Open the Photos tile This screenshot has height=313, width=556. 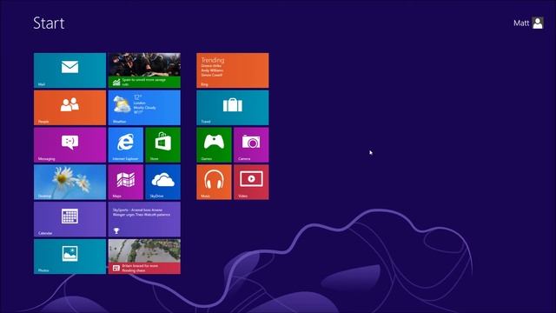(x=69, y=256)
